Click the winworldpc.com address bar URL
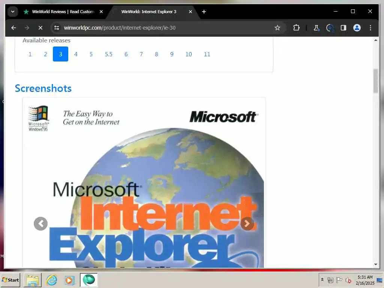 [120, 28]
